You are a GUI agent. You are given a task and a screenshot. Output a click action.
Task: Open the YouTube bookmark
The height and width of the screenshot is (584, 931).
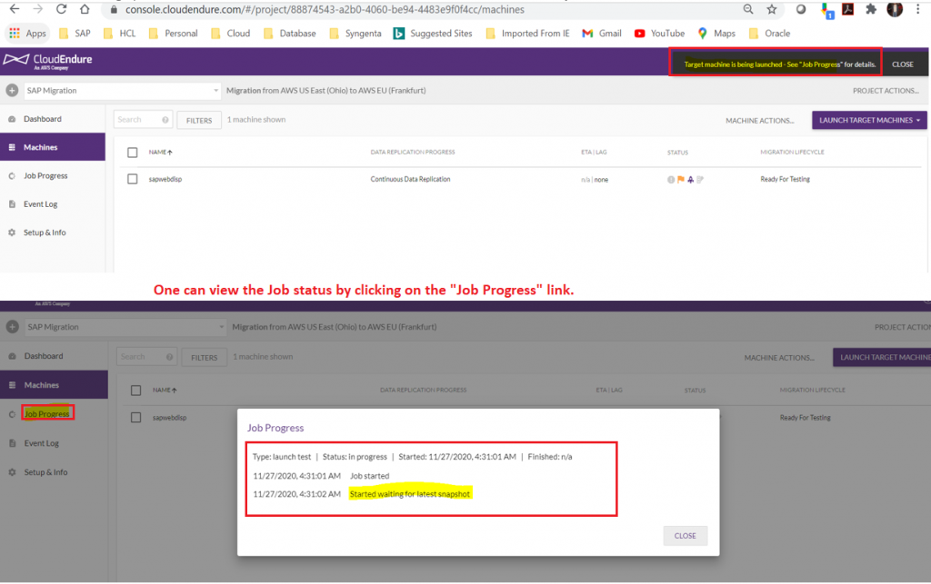pyautogui.click(x=660, y=34)
